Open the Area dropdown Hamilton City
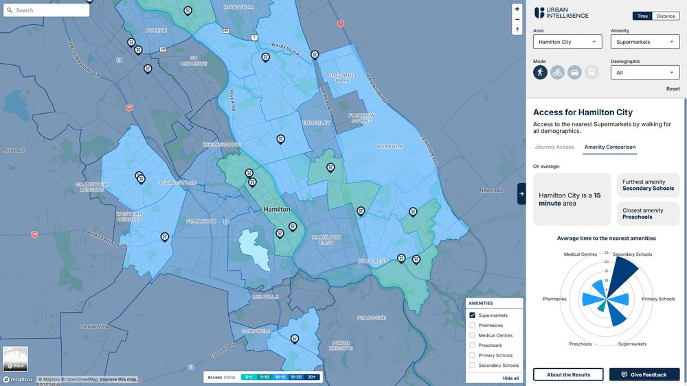 click(567, 42)
